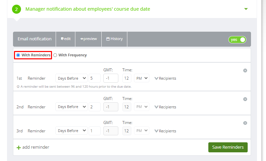
Task: Click the green plus add reminder icon
Action: coord(19,147)
